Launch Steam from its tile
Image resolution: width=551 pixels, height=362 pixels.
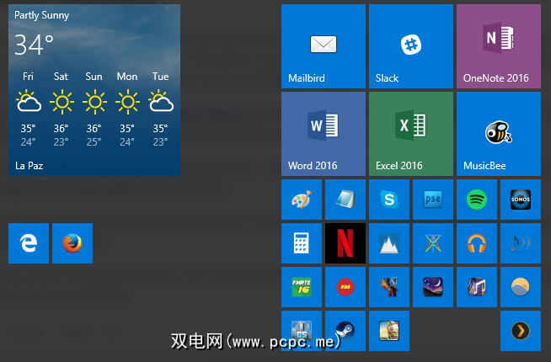pos(345,331)
